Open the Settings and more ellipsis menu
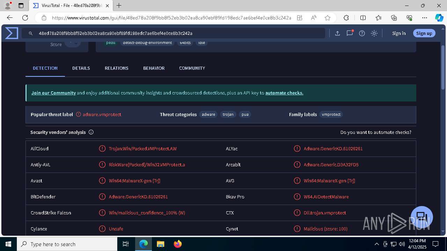Screen dimensions: 447x251 pos(425,18)
